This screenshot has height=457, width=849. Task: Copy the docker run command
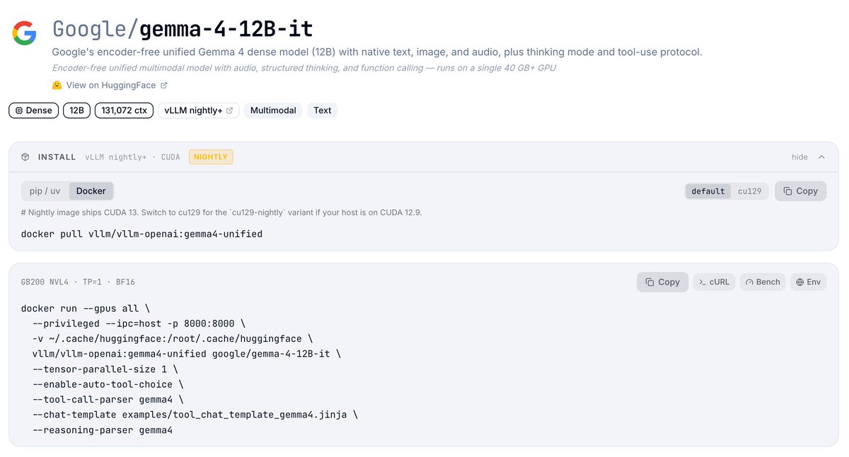pos(662,282)
